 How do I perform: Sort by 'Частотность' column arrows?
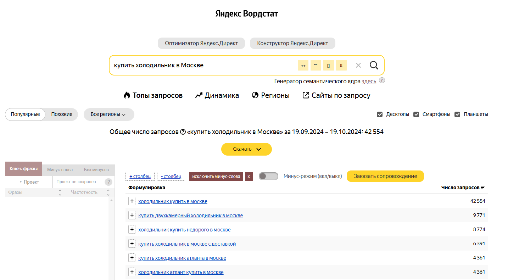tap(108, 192)
